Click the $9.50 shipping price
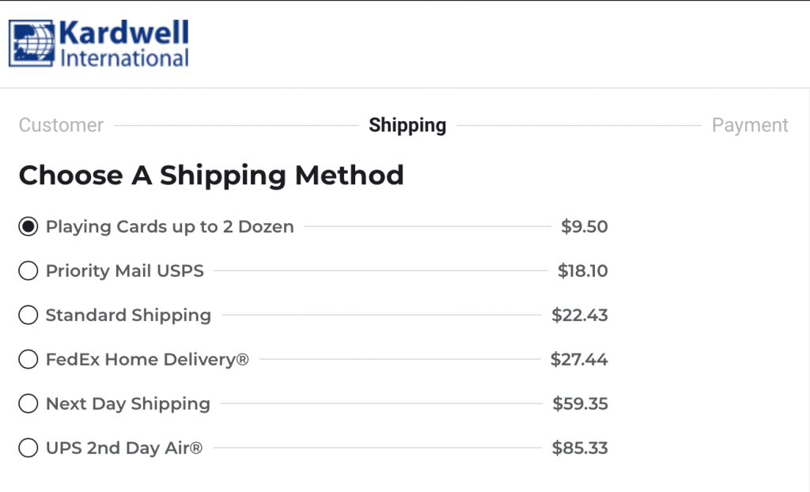The image size is (810, 492). click(585, 226)
